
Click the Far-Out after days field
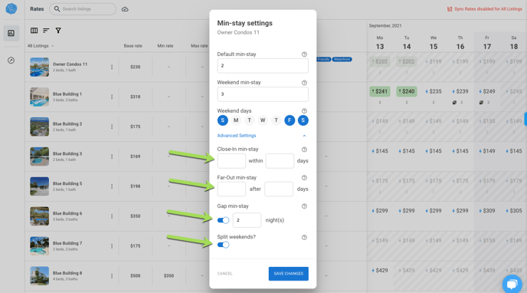pyautogui.click(x=279, y=189)
